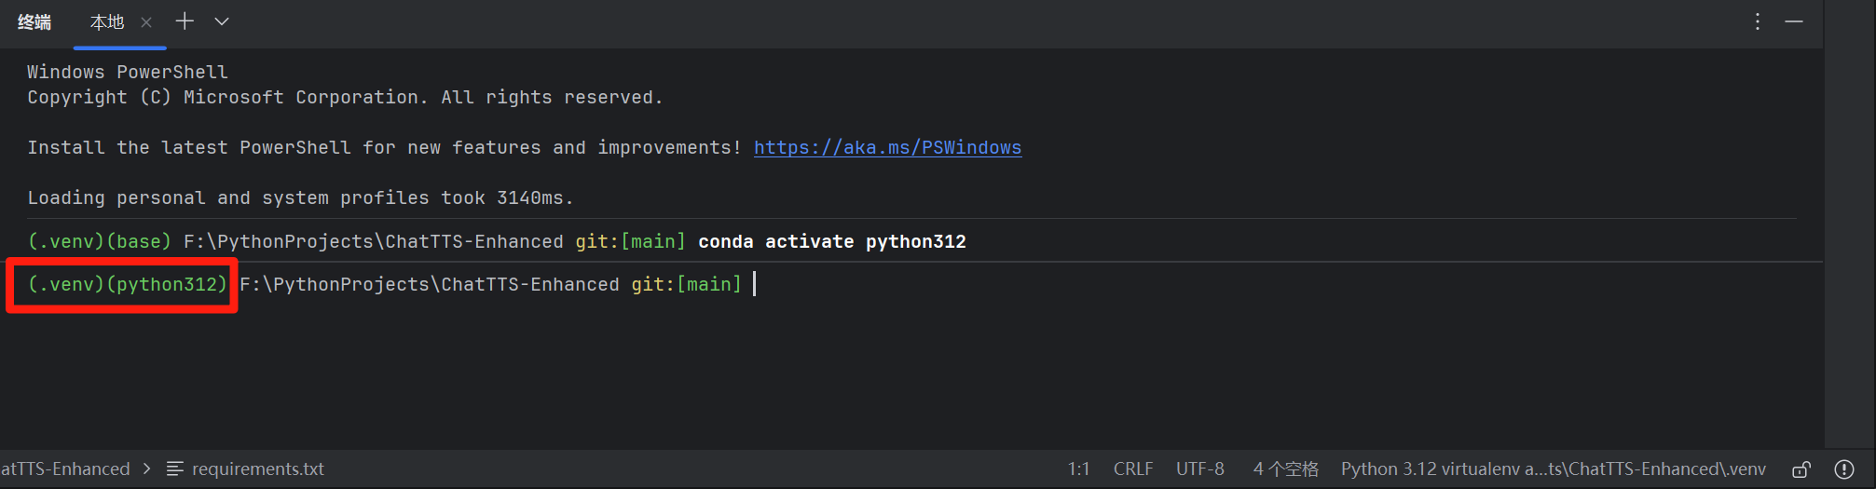Open the UTF-8 file encoding selector
Viewport: 1876px width, 489px height.
coord(1200,469)
